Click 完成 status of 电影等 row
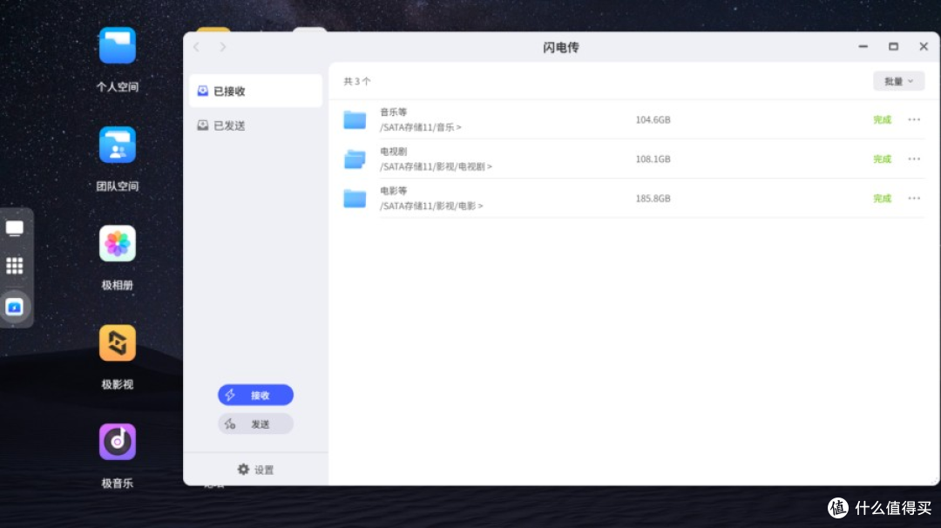Viewport: 941px width, 528px height. click(x=882, y=199)
